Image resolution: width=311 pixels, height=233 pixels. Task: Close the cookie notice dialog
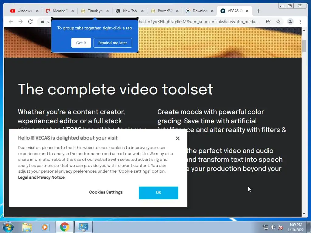point(177,138)
